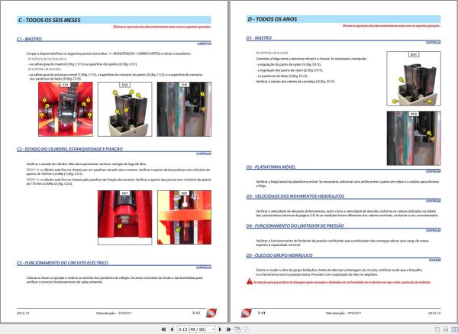Click the C1 - MASTRO heading

click(29, 39)
